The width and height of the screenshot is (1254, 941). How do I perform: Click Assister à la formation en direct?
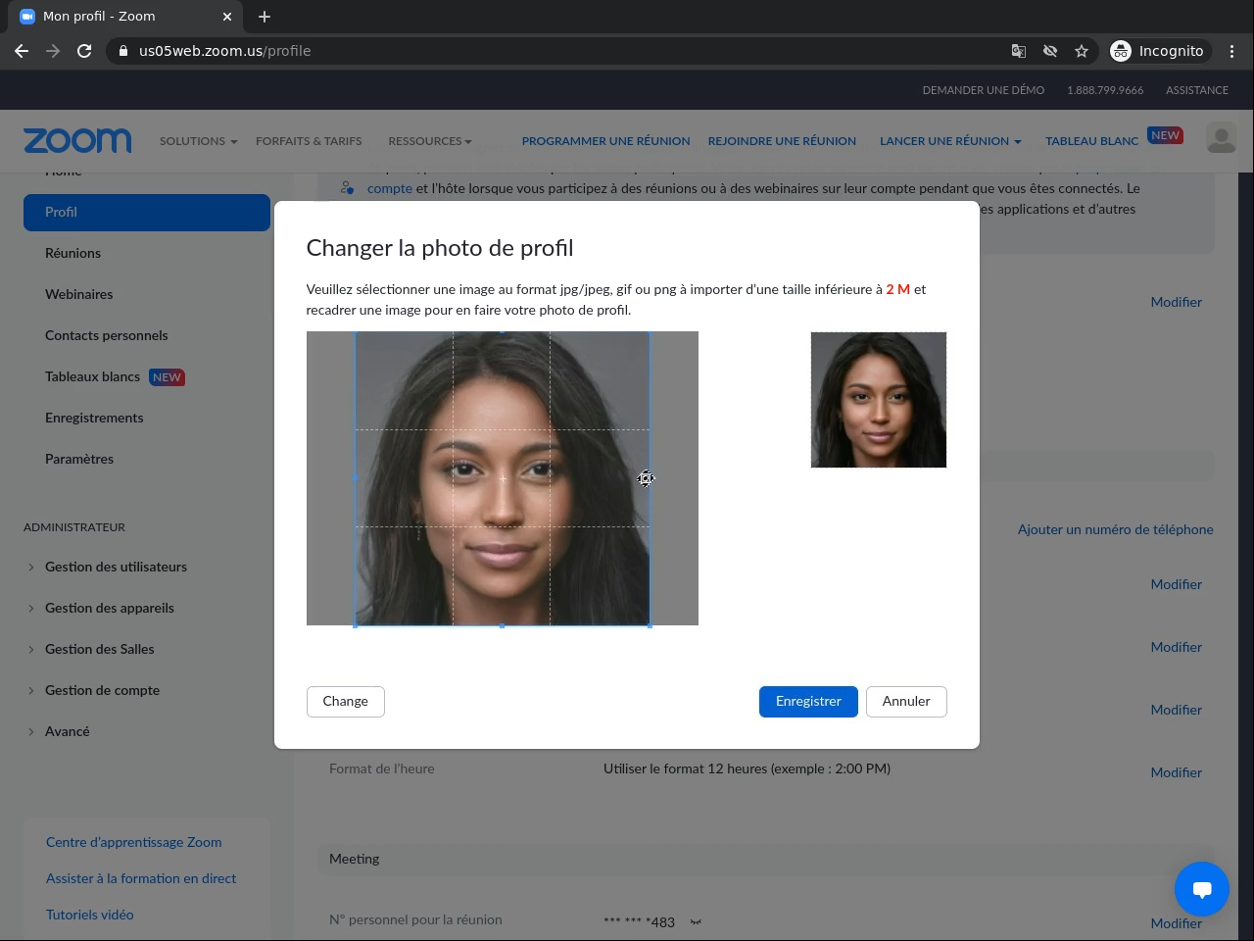(141, 878)
